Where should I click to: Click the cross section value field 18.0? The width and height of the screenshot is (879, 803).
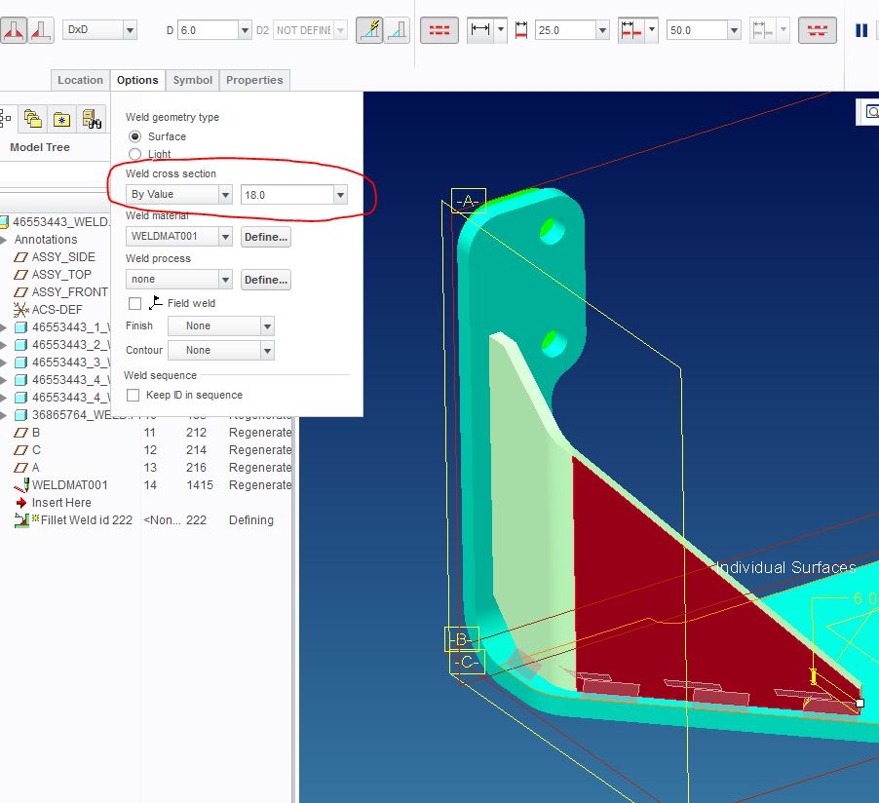[x=287, y=195]
